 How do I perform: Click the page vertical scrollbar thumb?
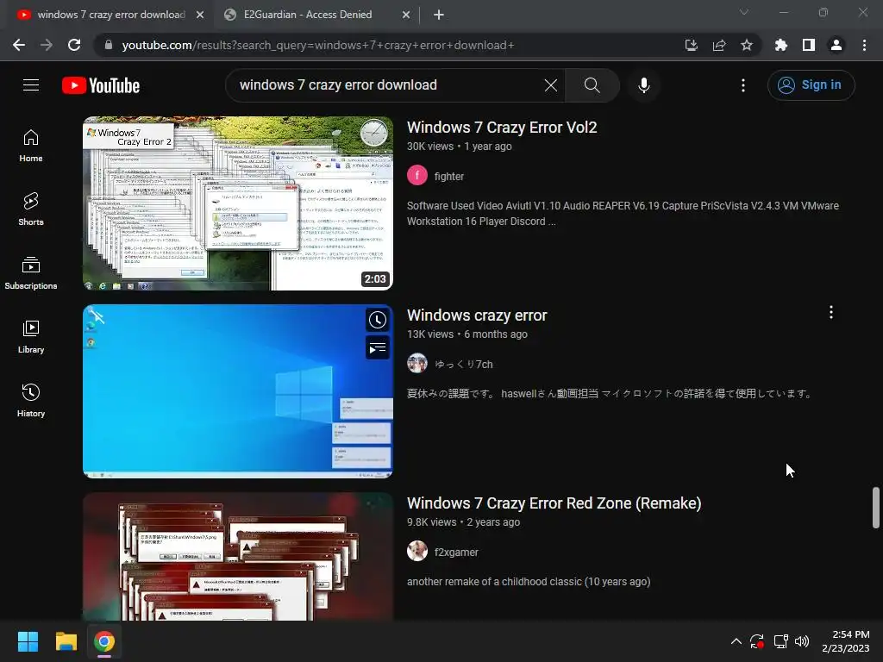tap(876, 508)
